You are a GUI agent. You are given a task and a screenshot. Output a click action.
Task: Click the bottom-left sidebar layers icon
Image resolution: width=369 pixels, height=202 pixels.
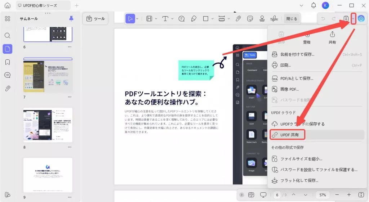tap(8, 195)
